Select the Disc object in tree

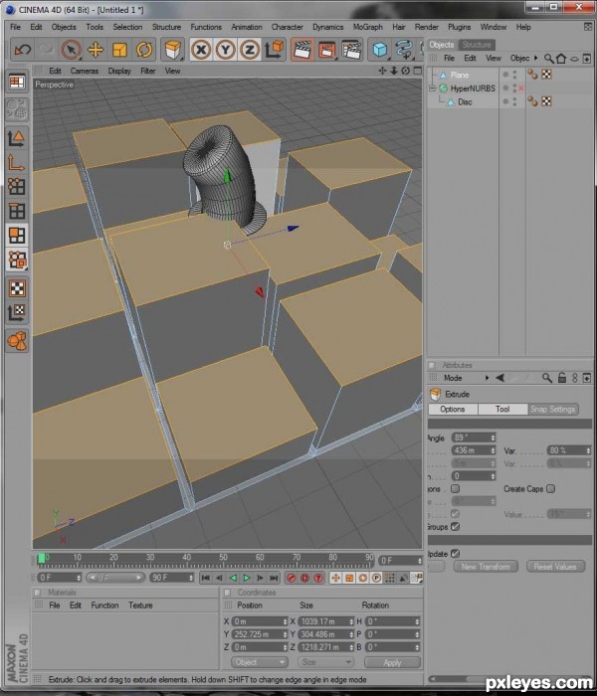click(465, 102)
